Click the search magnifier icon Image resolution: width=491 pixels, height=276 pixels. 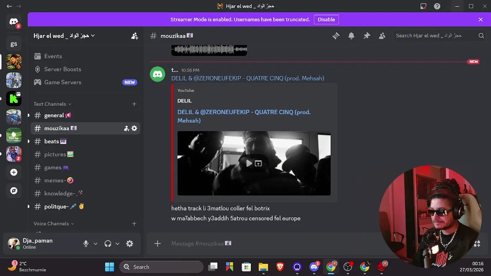pos(481,36)
